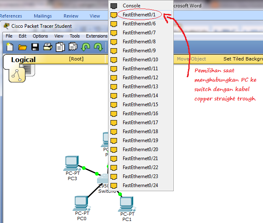The image size is (263, 223).
Task: Choose FastEthernet0/16 port
Action: (x=141, y=114)
